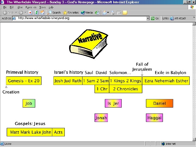The image size is (196, 147).
Task: Select the 2 Chronicles box
Action: pos(125,89)
